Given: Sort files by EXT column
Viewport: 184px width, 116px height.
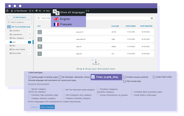Looking at the screenshot, I should pyautogui.click(x=39, y=26).
